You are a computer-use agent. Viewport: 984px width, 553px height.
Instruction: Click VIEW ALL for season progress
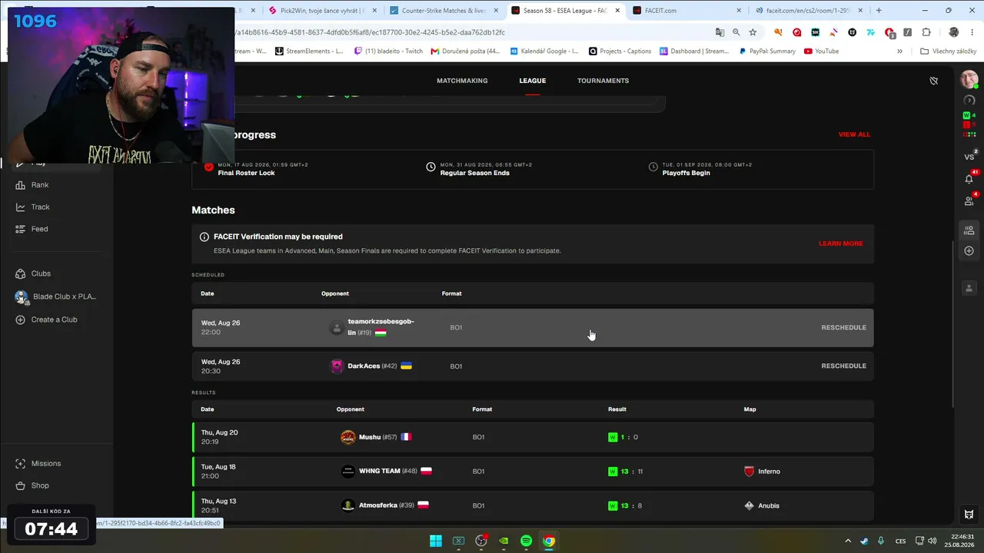(854, 134)
